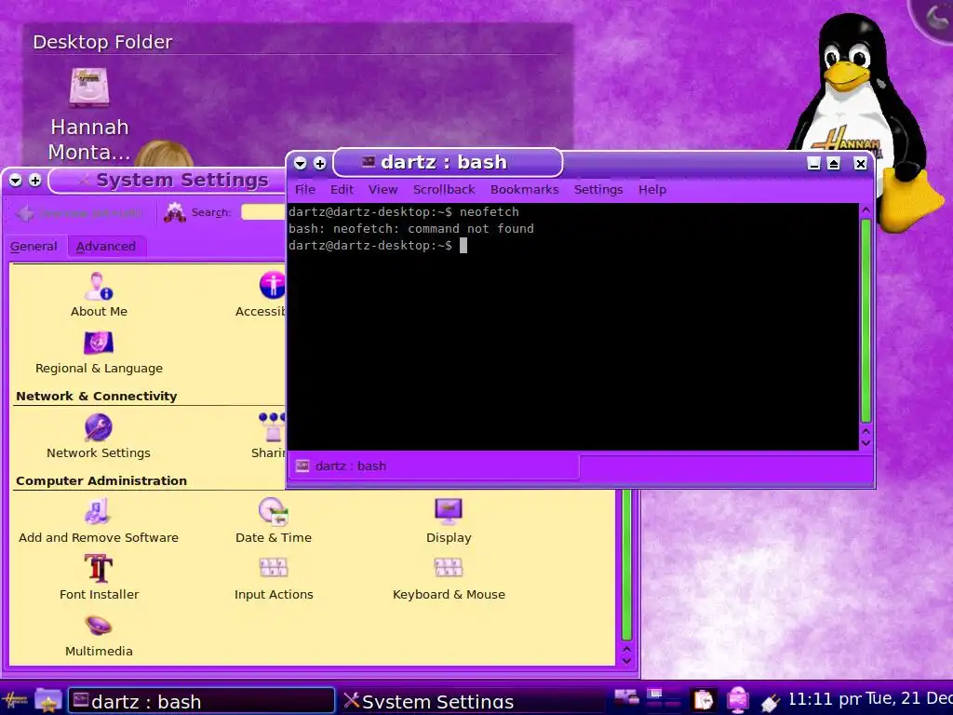Clear the System Settings search field icon
The height and width of the screenshot is (715, 953).
(x=174, y=212)
